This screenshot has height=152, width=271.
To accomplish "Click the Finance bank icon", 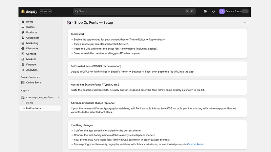I will click(x=23, y=65).
